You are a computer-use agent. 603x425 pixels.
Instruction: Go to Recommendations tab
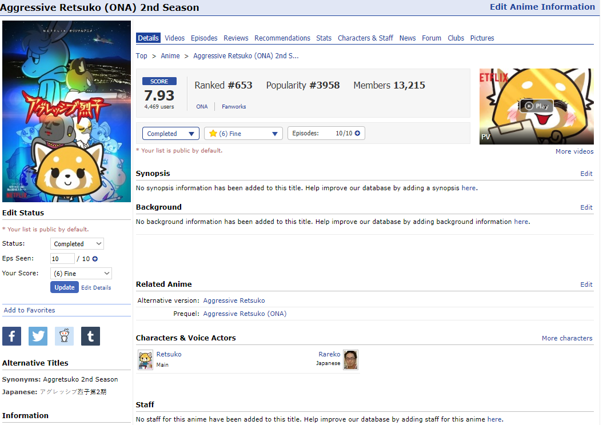coord(282,38)
